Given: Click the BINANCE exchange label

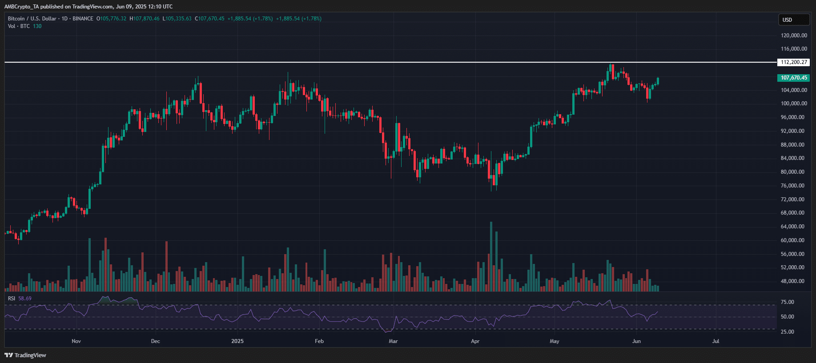Looking at the screenshot, I should (x=83, y=19).
